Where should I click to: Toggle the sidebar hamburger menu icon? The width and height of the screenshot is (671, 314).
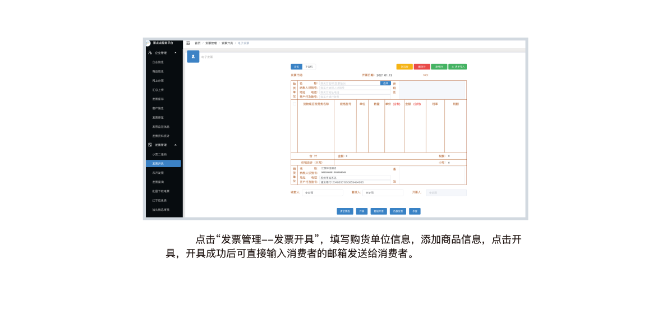[x=189, y=43]
